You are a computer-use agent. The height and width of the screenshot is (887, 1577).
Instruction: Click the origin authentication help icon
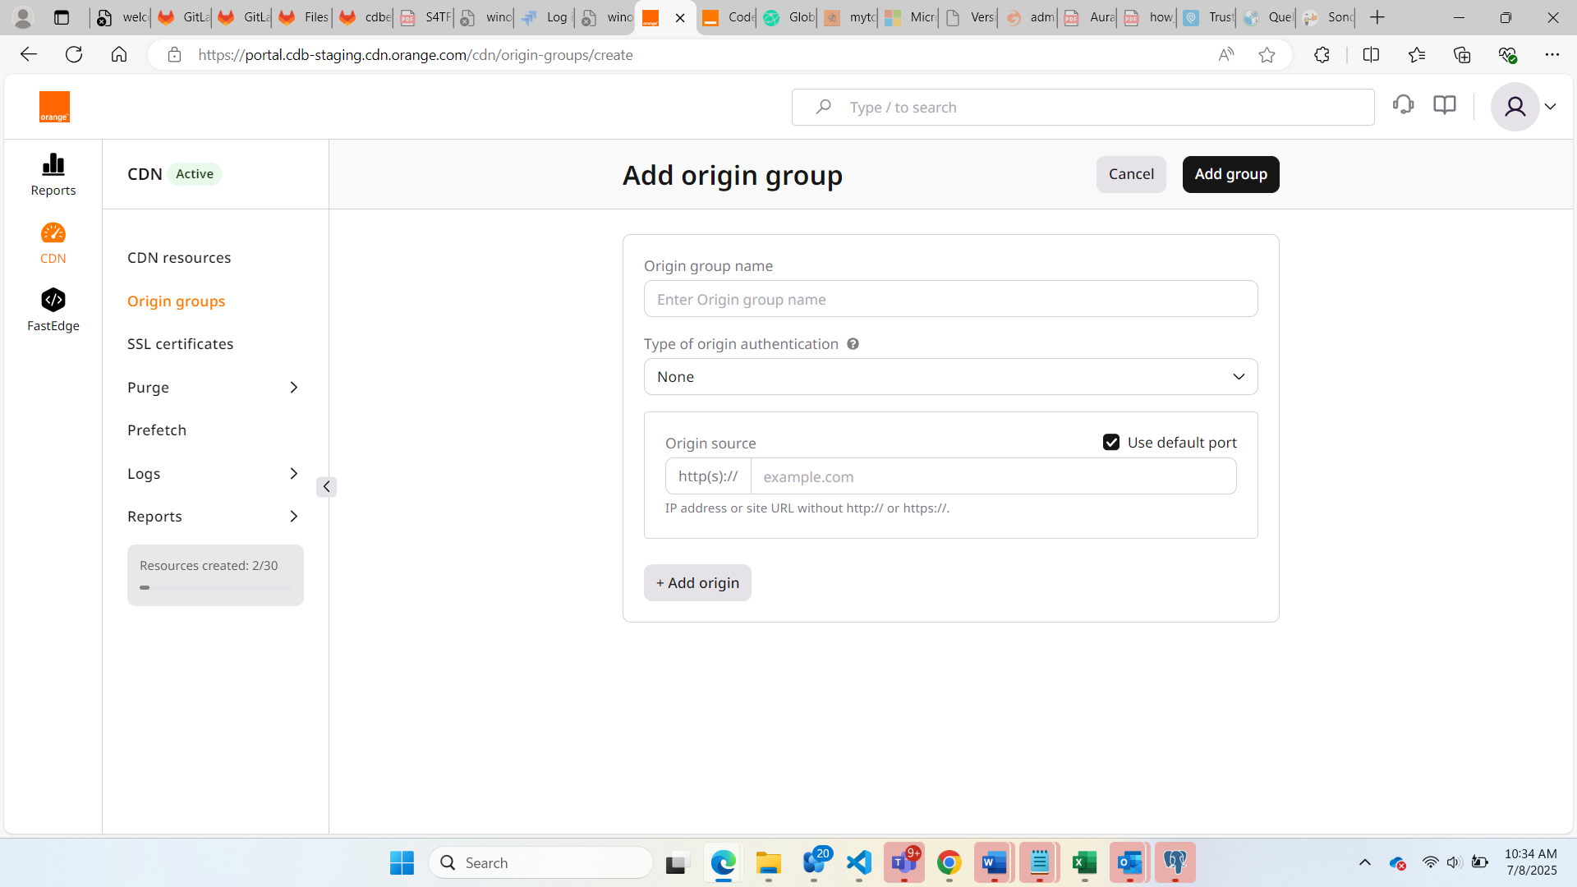(853, 344)
